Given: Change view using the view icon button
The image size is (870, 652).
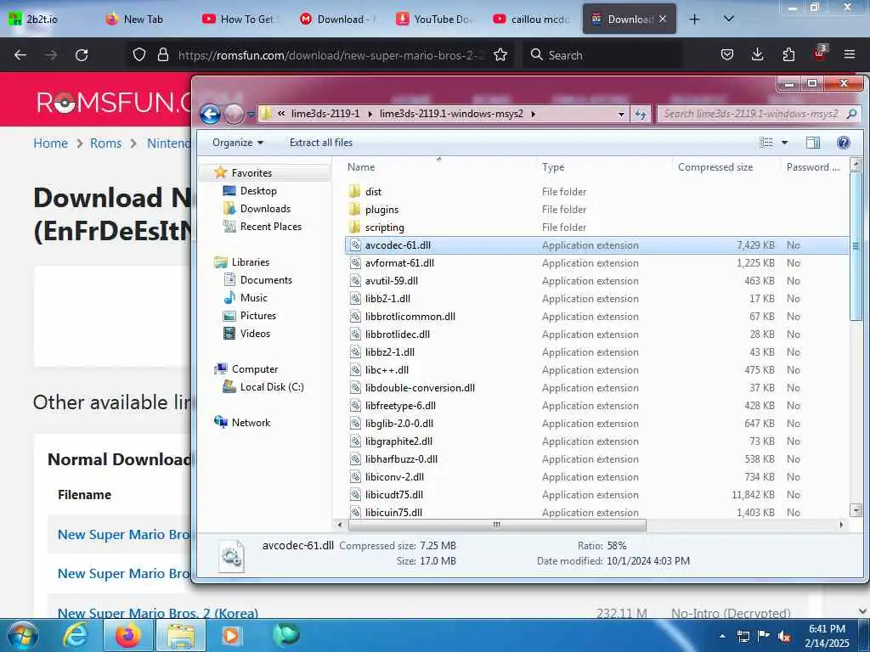Looking at the screenshot, I should [766, 143].
